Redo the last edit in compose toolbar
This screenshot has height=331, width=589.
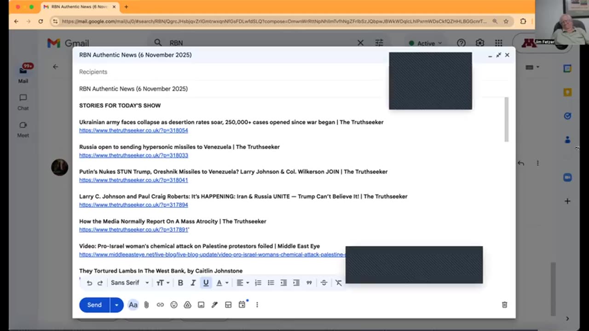pyautogui.click(x=100, y=283)
